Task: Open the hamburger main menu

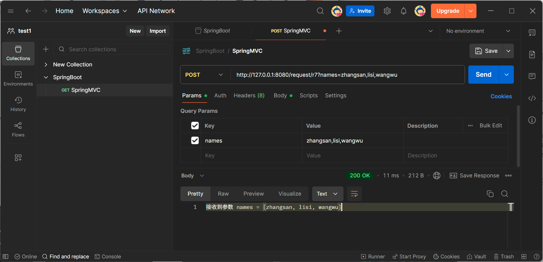Action: (x=11, y=11)
